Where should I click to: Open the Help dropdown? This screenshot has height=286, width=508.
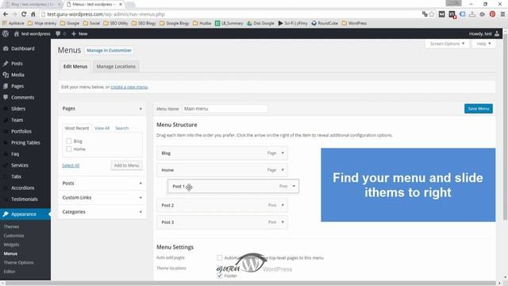(483, 44)
